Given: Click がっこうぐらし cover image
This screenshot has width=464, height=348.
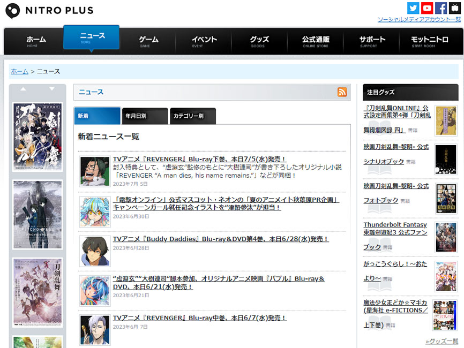Looking at the screenshot, I should [446, 276].
